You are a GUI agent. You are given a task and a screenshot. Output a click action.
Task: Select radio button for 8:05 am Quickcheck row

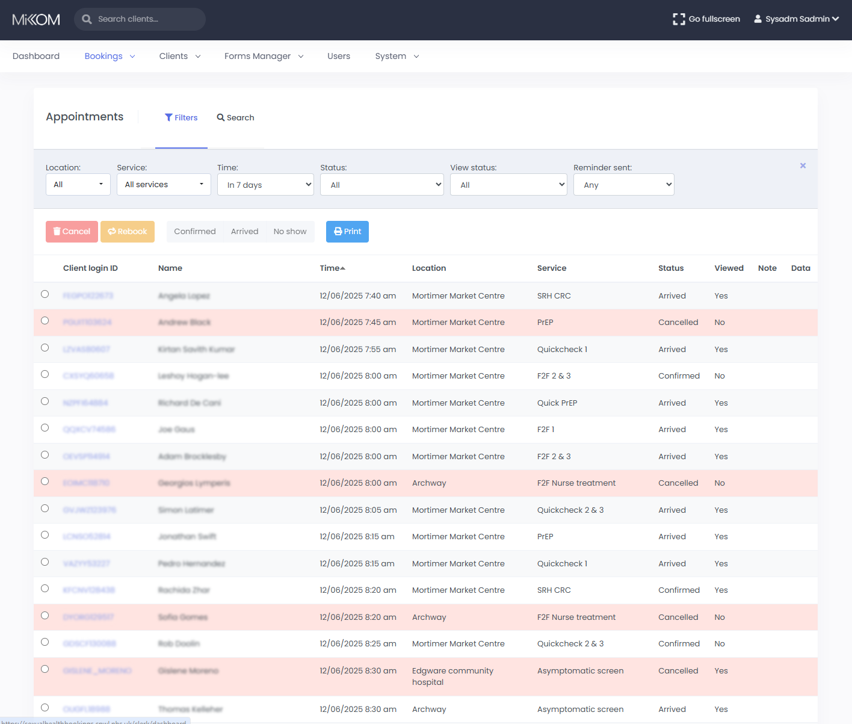tap(45, 509)
